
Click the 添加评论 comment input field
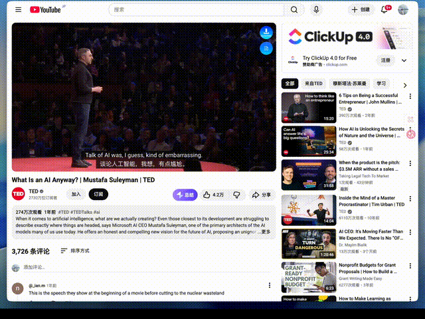(147, 267)
